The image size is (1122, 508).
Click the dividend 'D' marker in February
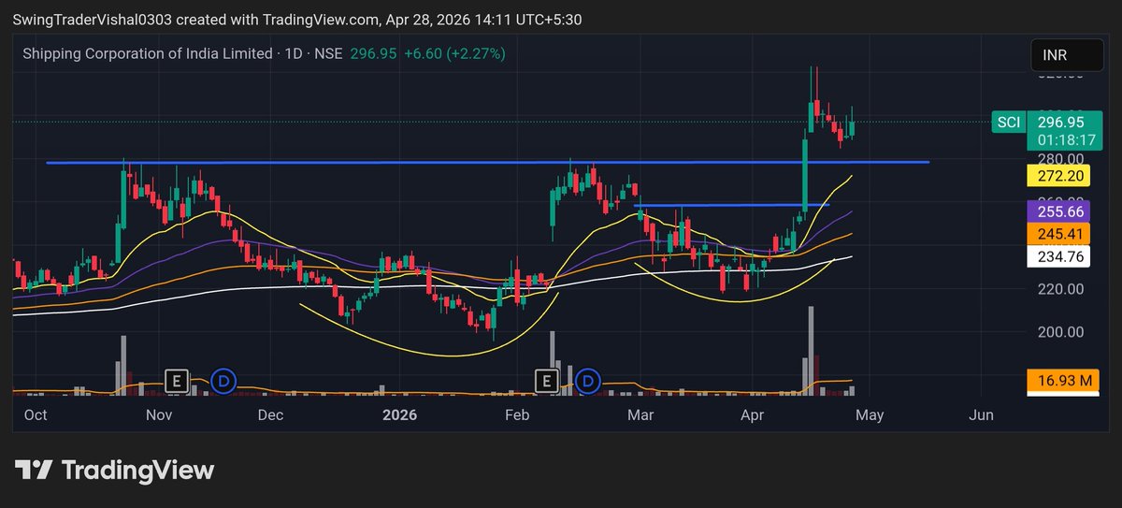[x=588, y=380]
